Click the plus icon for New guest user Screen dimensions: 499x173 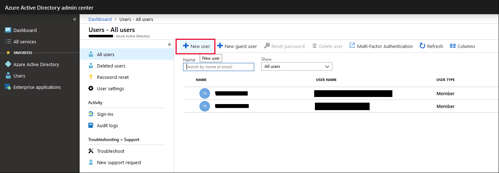point(220,46)
